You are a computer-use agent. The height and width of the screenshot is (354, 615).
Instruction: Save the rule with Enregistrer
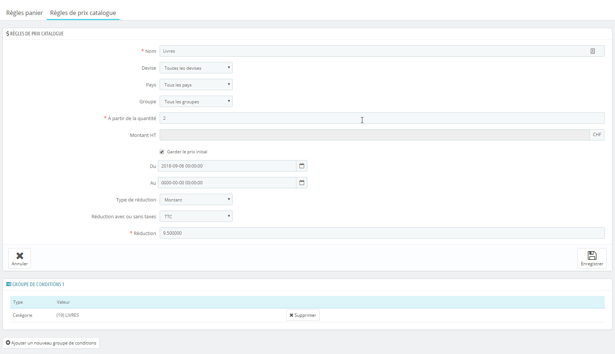[592, 258]
